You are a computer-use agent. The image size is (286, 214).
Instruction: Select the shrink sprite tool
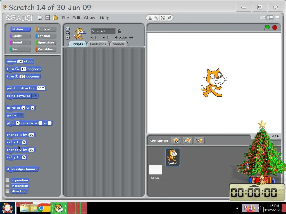(x=169, y=18)
